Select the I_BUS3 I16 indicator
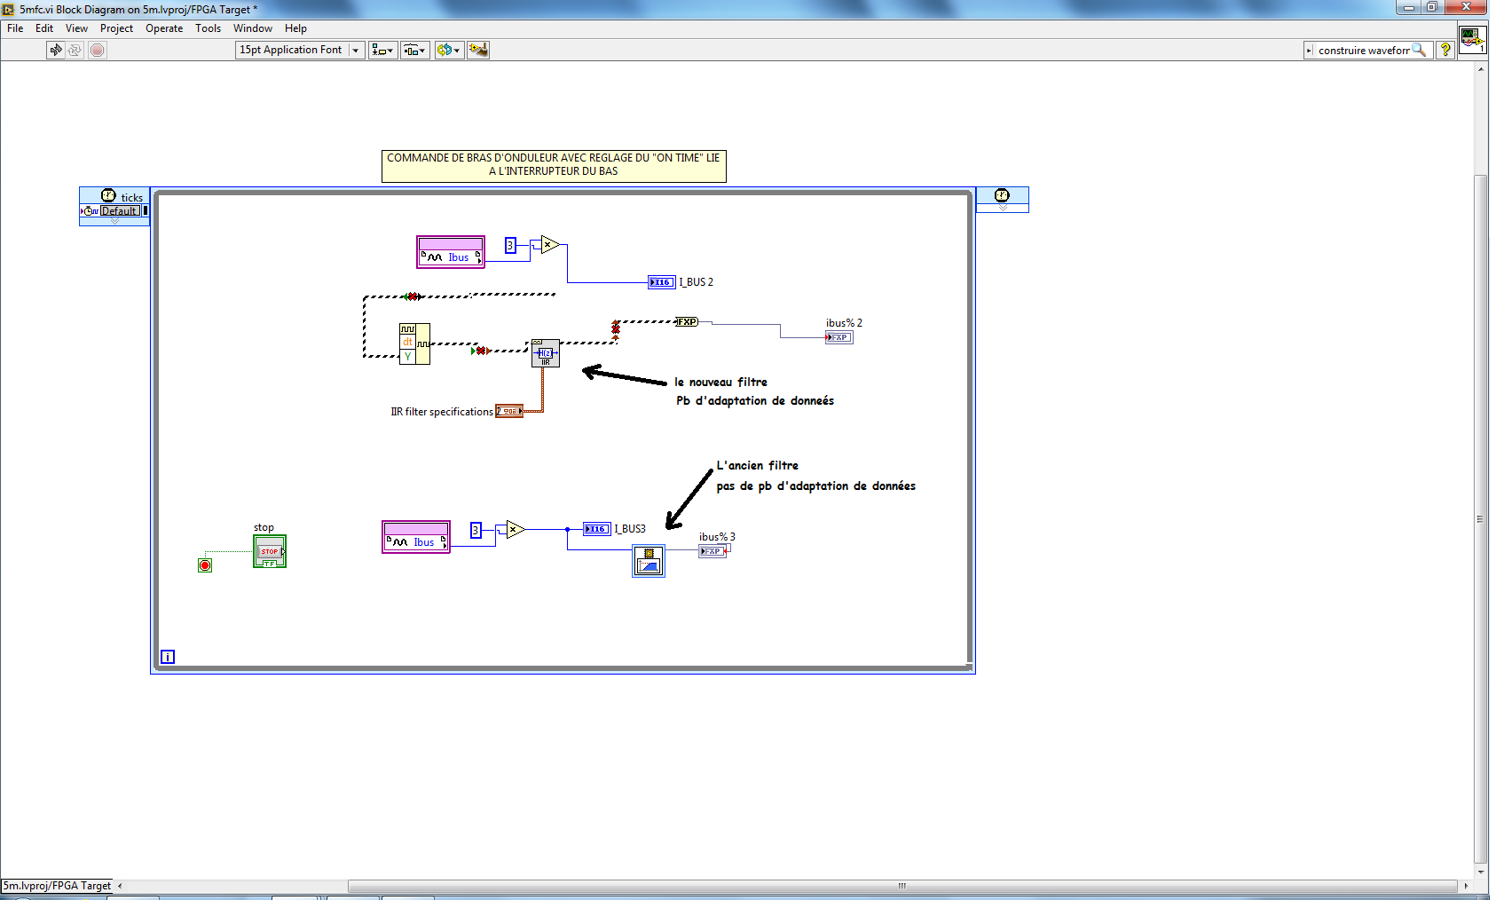The image size is (1496, 900). (x=597, y=529)
